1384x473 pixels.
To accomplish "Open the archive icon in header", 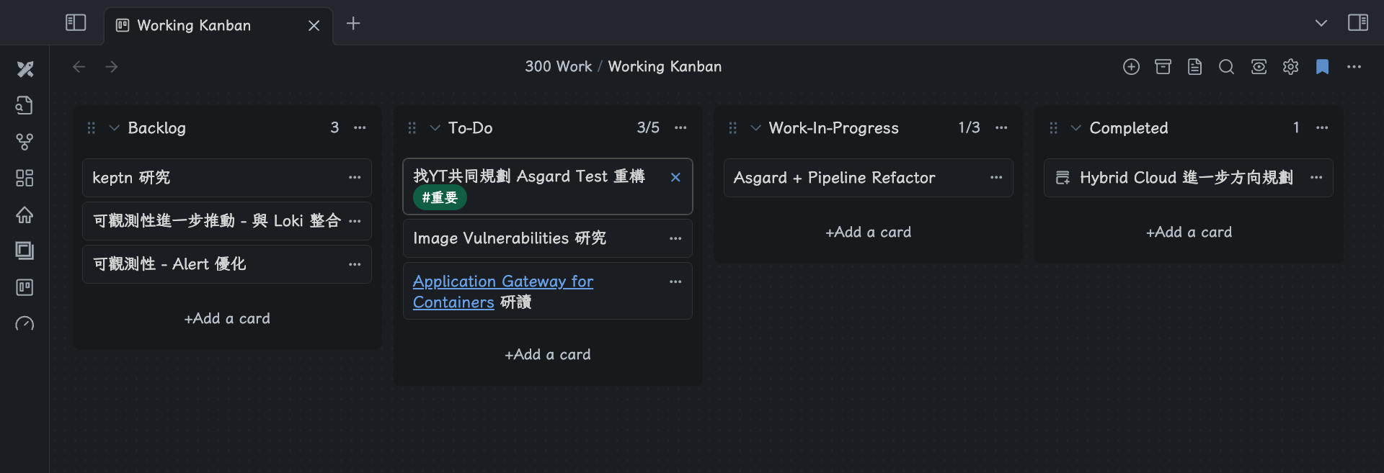I will coord(1163,67).
